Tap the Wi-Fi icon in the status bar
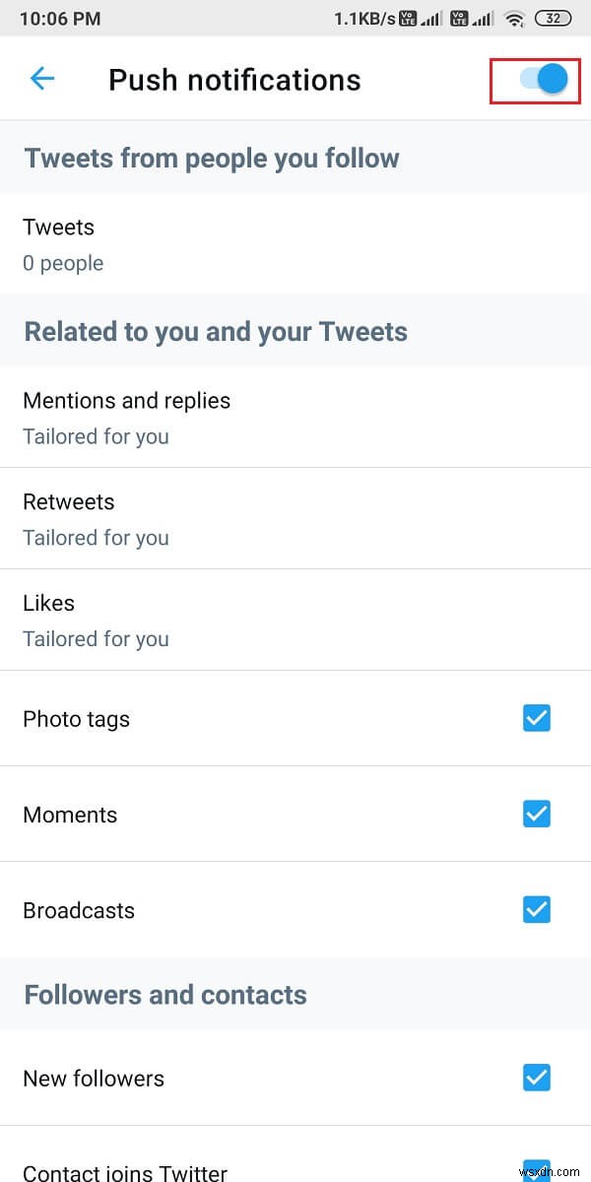591x1182 pixels. (x=514, y=18)
